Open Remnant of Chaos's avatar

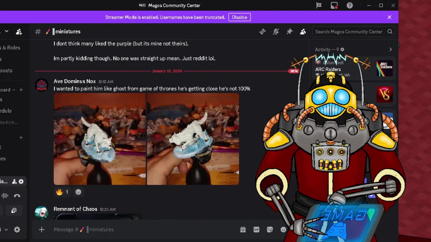42,212
